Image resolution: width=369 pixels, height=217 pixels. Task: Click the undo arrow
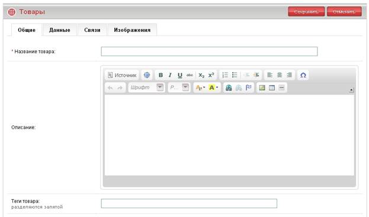click(x=110, y=88)
